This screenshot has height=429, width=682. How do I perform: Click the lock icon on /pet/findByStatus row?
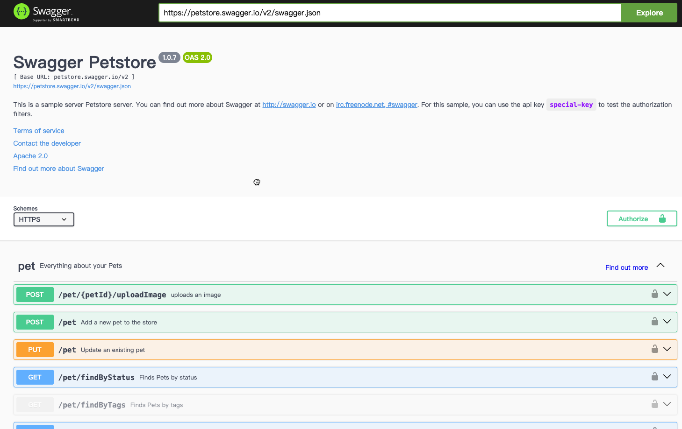[x=654, y=377]
